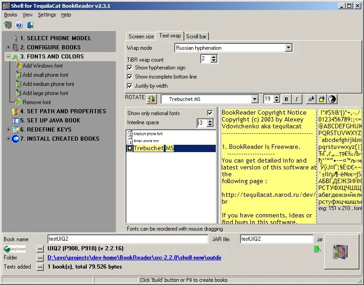Increase the font size value 19

(x=276, y=97)
